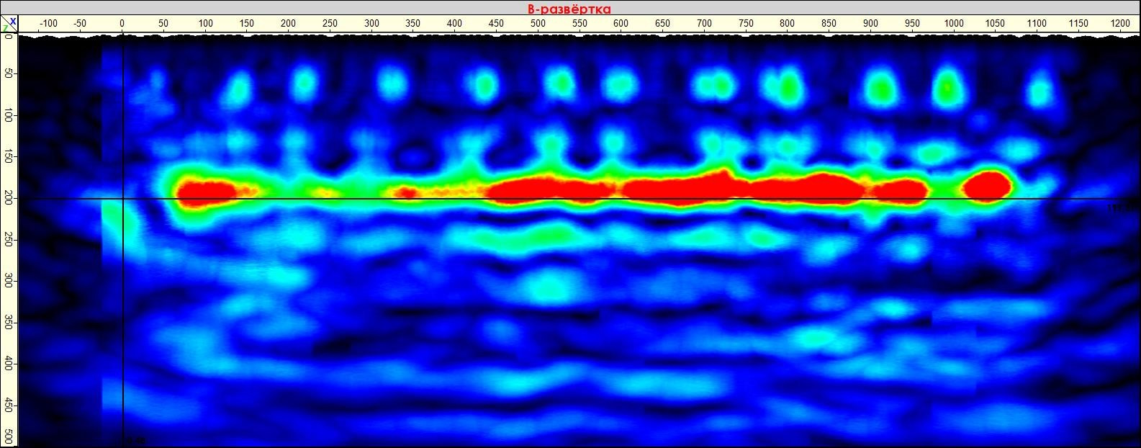The height and width of the screenshot is (448, 1141).
Task: Click the -100 mark on top ruler
Action: click(x=48, y=24)
